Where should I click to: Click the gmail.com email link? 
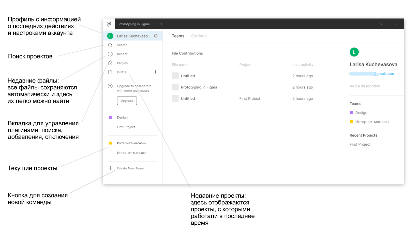point(372,74)
